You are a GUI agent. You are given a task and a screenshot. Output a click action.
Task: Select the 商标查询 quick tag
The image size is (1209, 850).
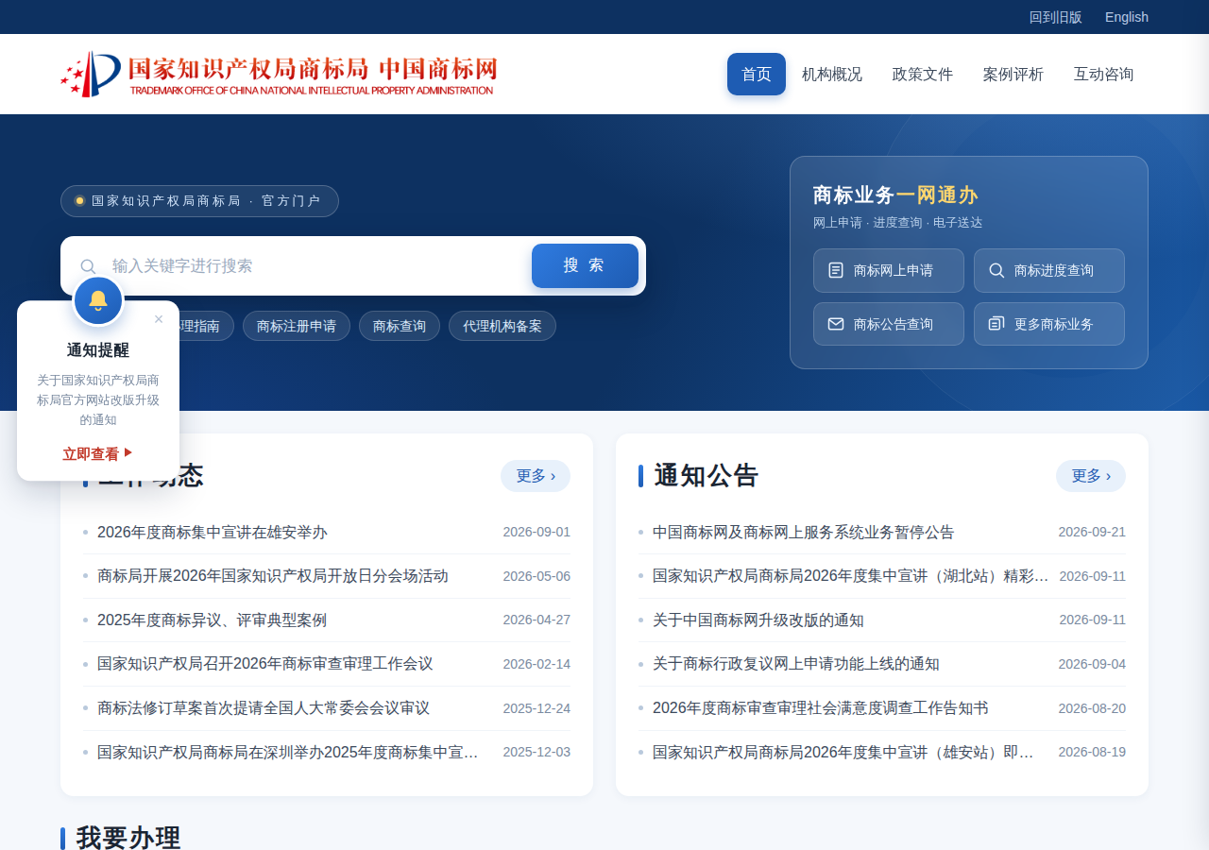[x=400, y=326]
